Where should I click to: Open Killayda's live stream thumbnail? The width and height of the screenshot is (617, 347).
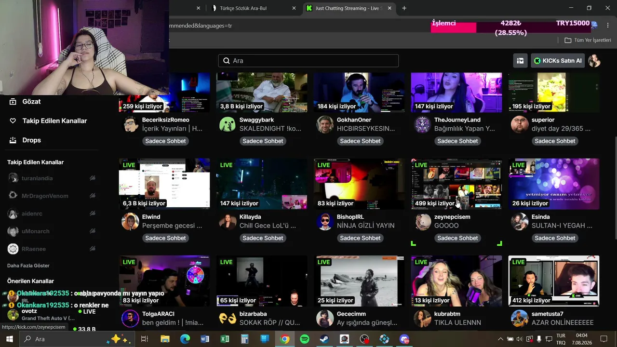point(262,184)
